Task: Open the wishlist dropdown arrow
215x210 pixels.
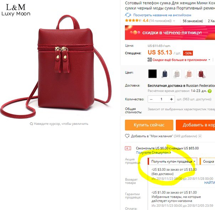Action: 200,136
